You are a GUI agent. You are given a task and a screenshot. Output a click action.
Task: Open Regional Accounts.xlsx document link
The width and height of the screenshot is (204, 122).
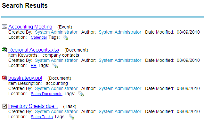[34, 50]
